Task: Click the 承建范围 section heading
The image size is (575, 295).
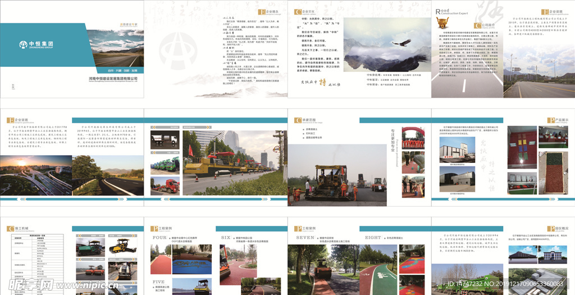Action: 309,120
